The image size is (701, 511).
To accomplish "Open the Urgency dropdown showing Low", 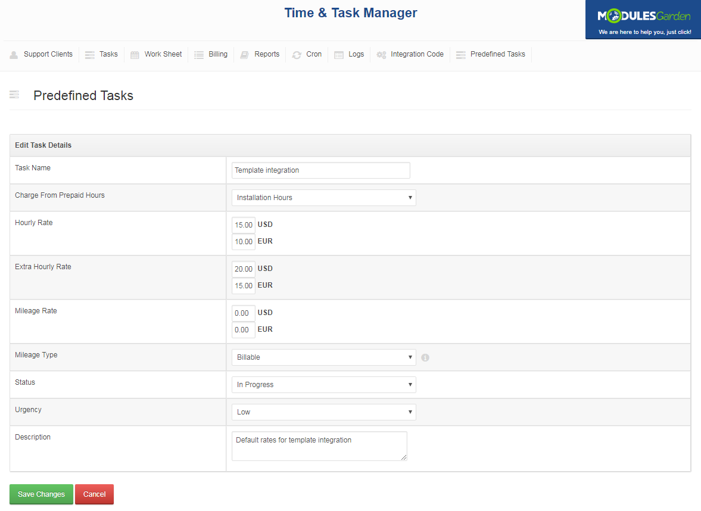I will 323,412.
